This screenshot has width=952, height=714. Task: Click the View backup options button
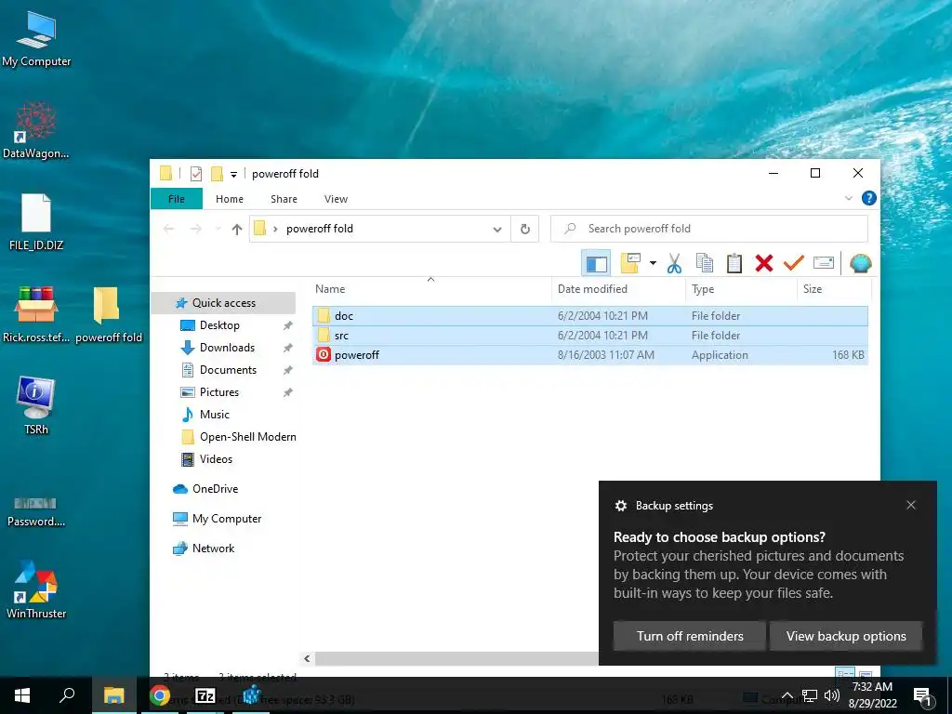846,636
